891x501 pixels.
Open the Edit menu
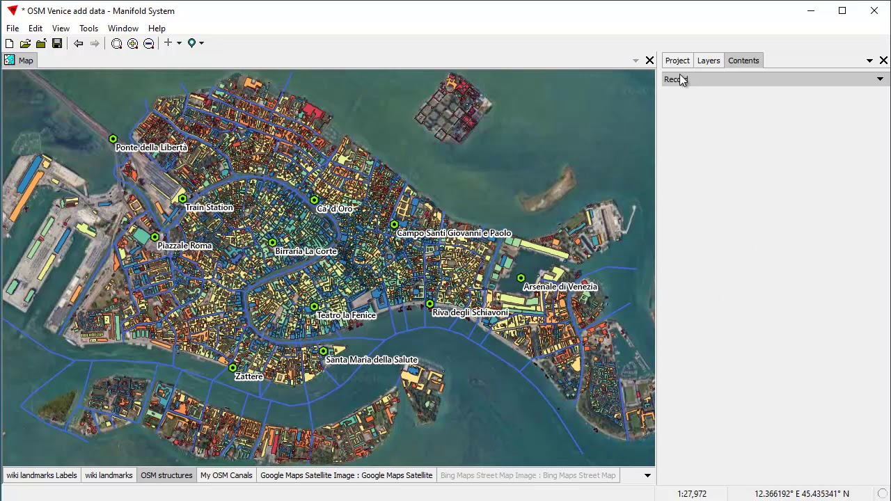point(36,29)
